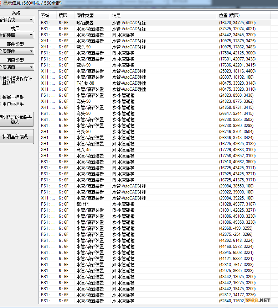The height and width of the screenshot is (308, 278).
Task: Expand the 消息类型 dropdown showing 全部消息
Action: [16, 67]
